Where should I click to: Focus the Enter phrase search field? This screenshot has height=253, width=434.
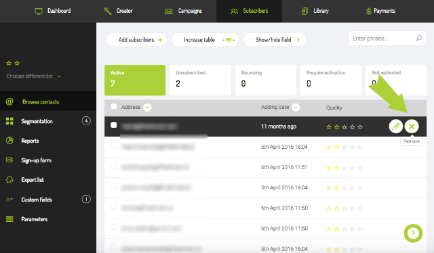click(382, 39)
